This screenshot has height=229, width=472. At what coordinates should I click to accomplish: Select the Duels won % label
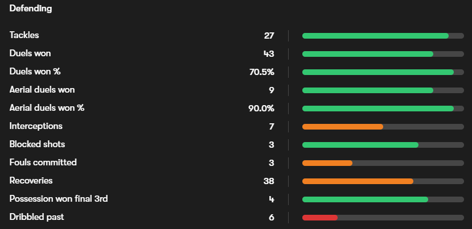(x=35, y=72)
